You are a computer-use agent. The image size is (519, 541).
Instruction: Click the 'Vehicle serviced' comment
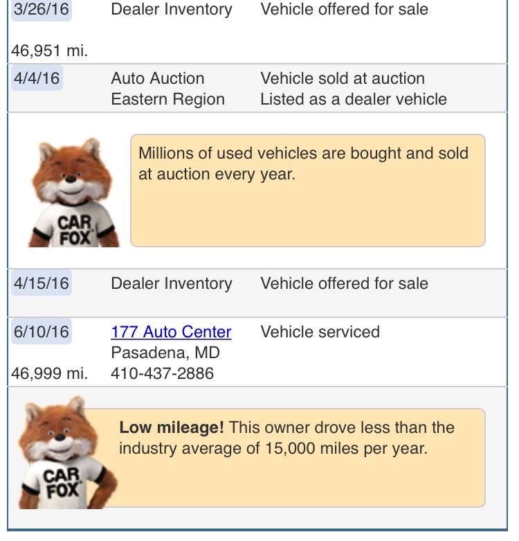(320, 332)
